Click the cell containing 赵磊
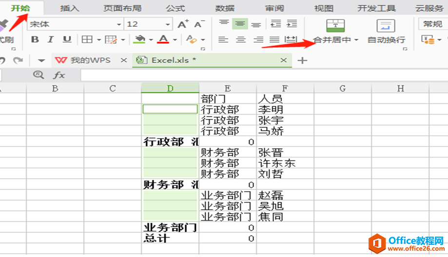The height and width of the screenshot is (257, 448). tap(285, 195)
